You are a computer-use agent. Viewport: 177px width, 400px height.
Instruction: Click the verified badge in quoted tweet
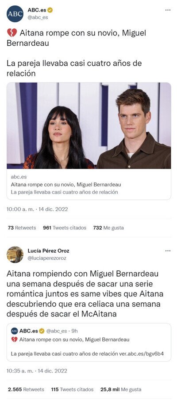[x=42, y=331]
